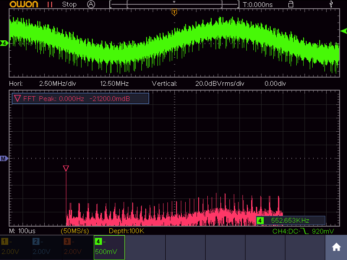Screen dimensions: 347x260
Task: Click the USB connection status icon
Action: click(332, 4)
